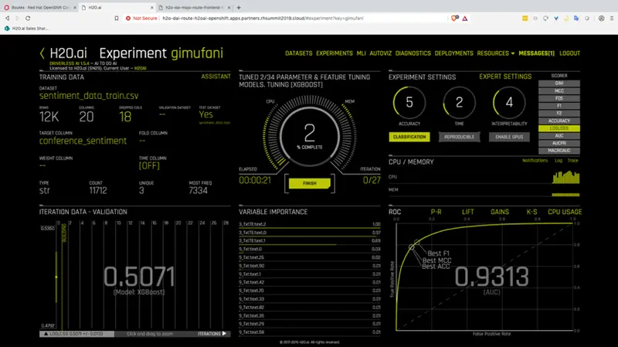Click the sentiment_data_train.csv dataset name
The width and height of the screenshot is (618, 347).
(x=89, y=96)
